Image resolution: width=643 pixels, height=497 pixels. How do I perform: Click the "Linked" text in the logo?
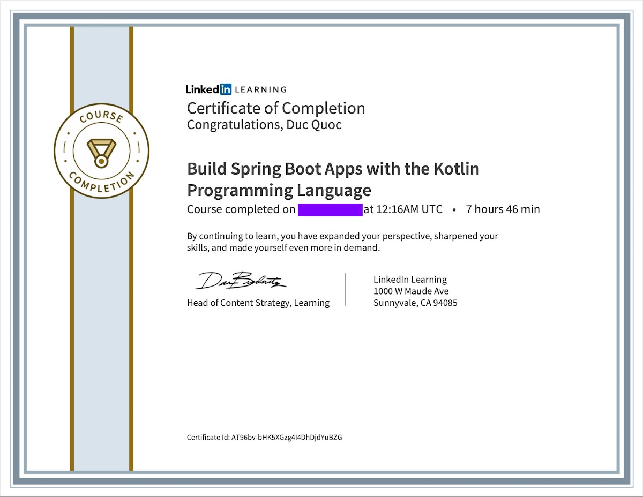(202, 89)
